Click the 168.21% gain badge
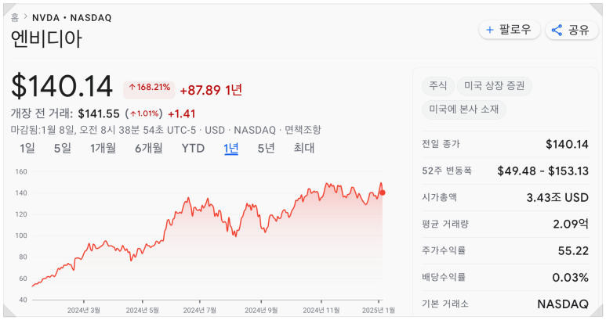Screen dimensions: 606x320 click(x=149, y=89)
